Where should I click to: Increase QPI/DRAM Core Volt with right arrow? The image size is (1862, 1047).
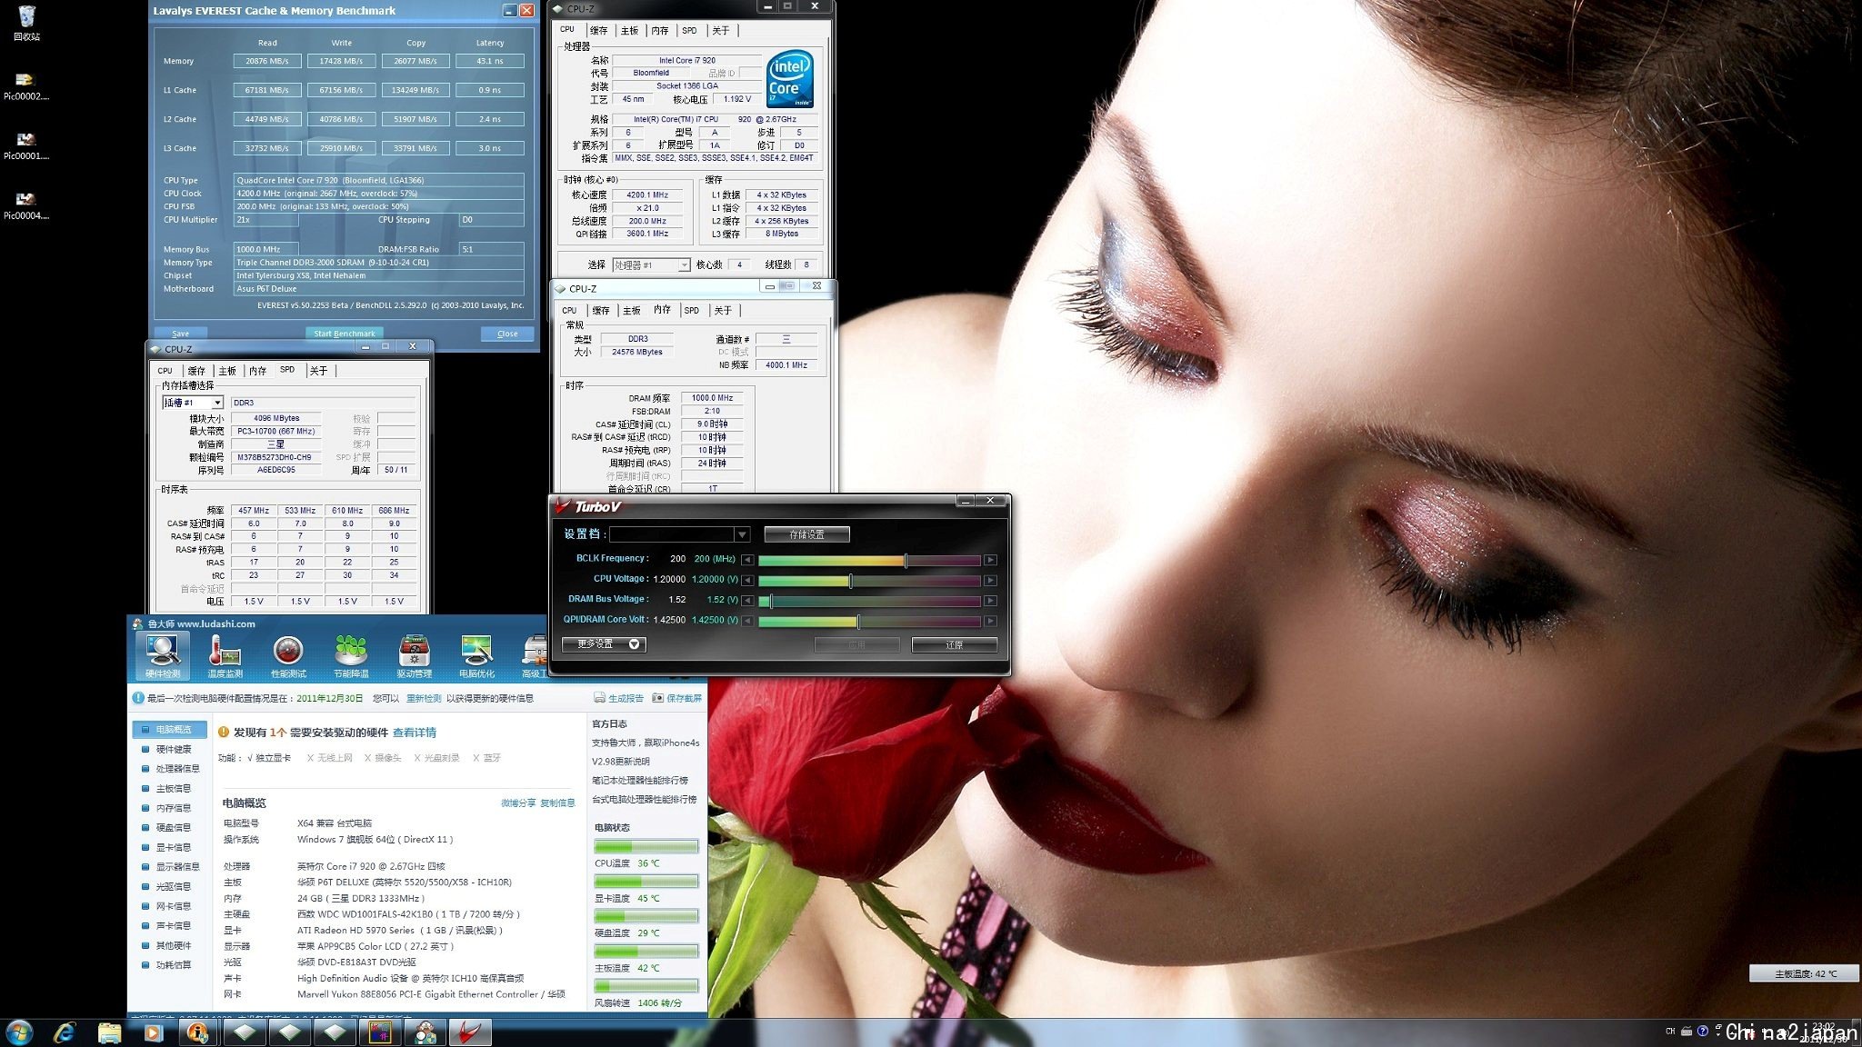(x=990, y=621)
